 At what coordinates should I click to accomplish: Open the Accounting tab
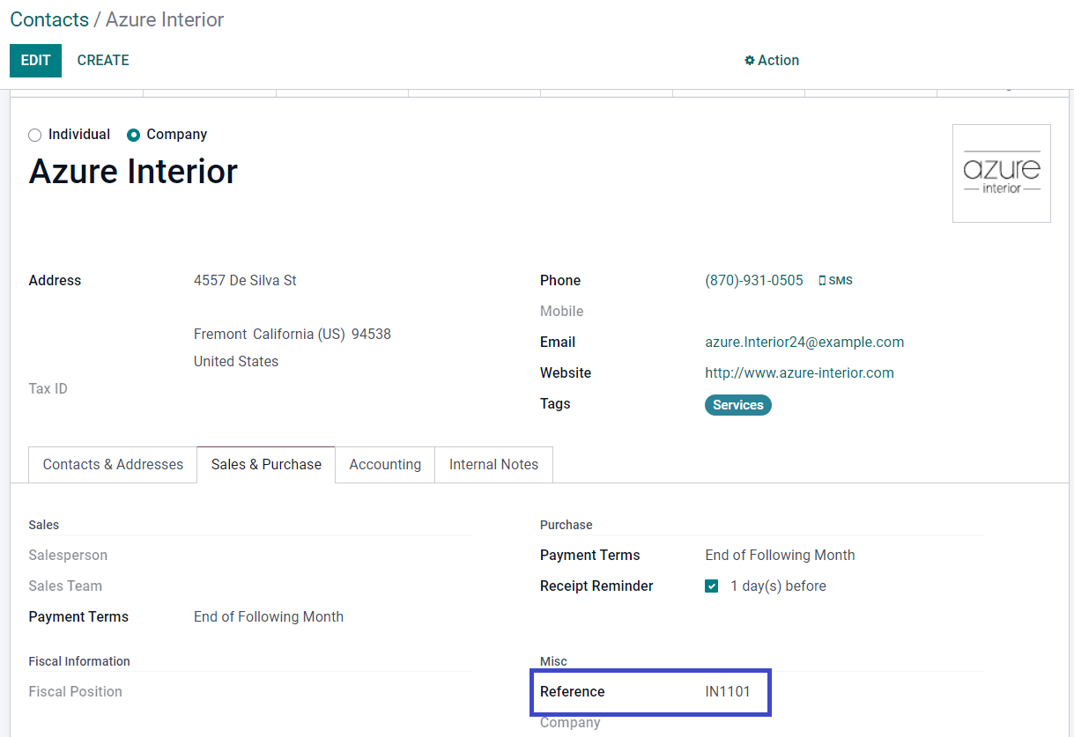point(385,465)
